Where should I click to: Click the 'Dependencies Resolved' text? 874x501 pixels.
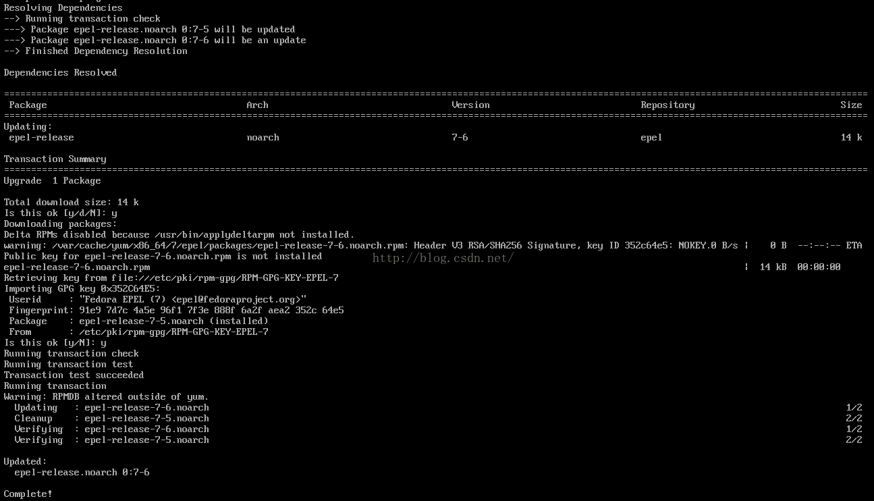[61, 73]
